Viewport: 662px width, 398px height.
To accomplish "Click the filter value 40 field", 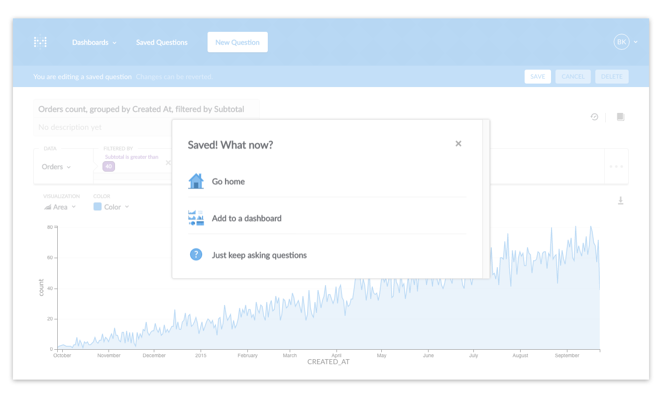I will pos(109,167).
